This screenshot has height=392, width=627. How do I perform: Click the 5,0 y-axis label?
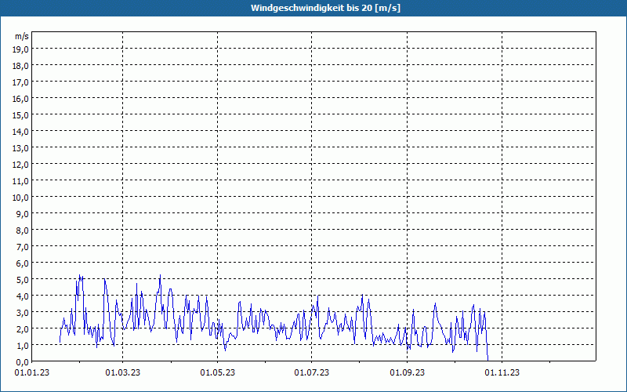pos(23,280)
